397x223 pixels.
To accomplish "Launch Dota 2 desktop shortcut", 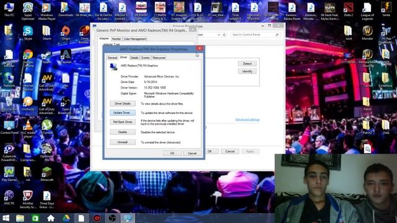I will pos(349,10).
